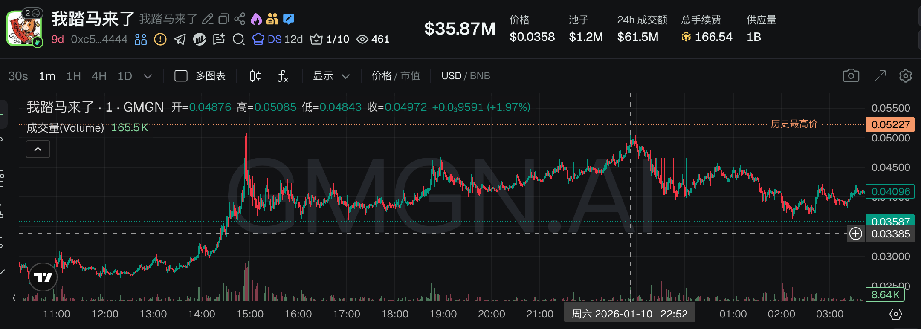Click the plus button at price 0.03385
The image size is (921, 329).
click(x=855, y=234)
